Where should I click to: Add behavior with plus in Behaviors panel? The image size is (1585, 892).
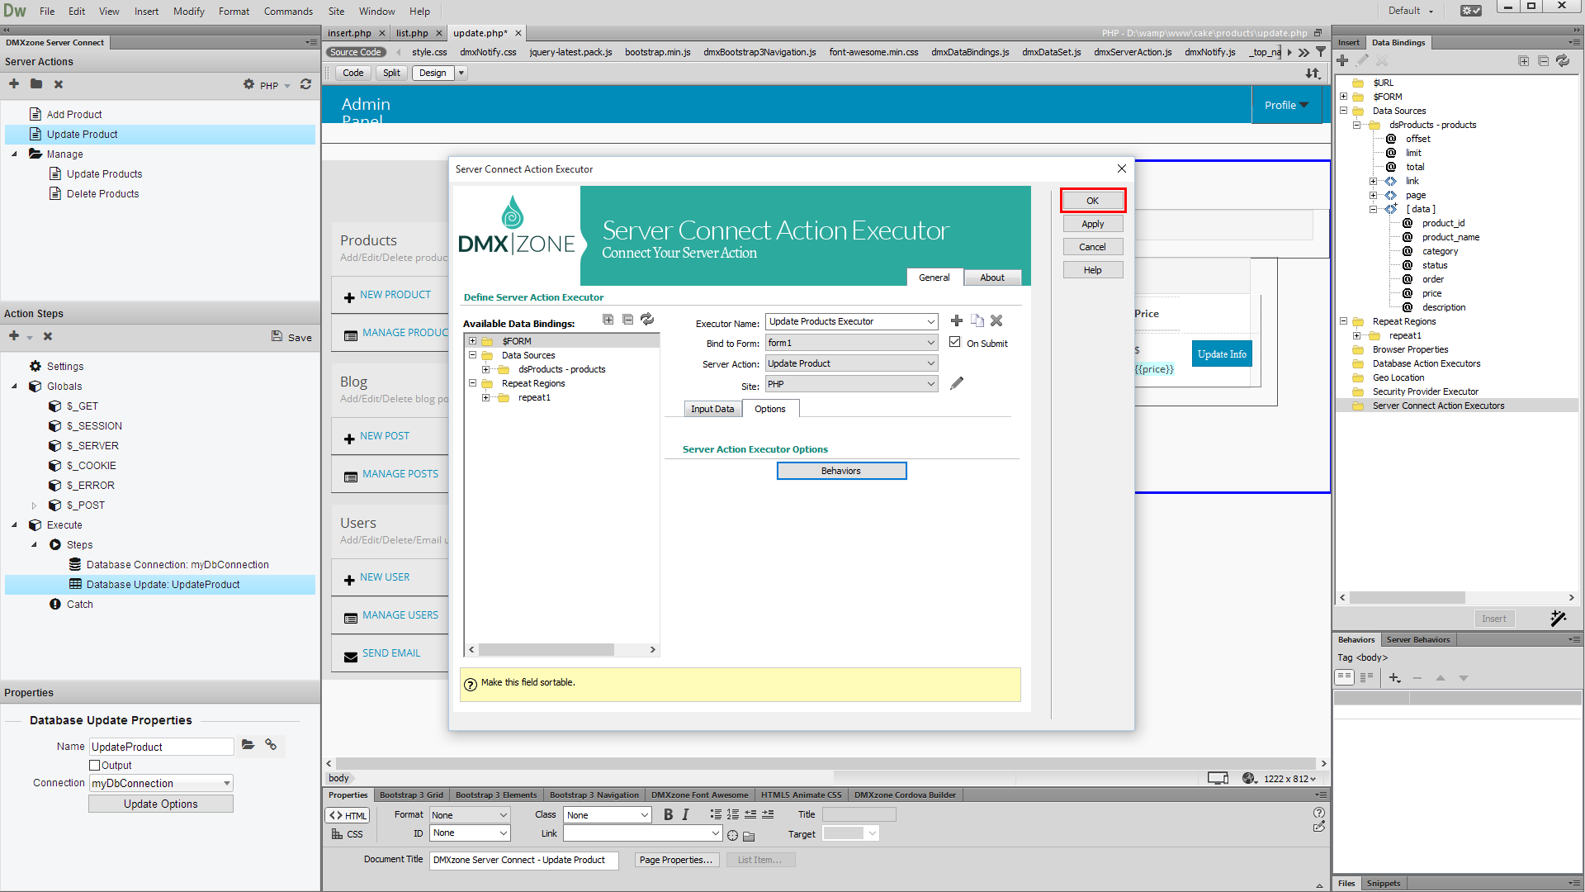pos(1394,678)
